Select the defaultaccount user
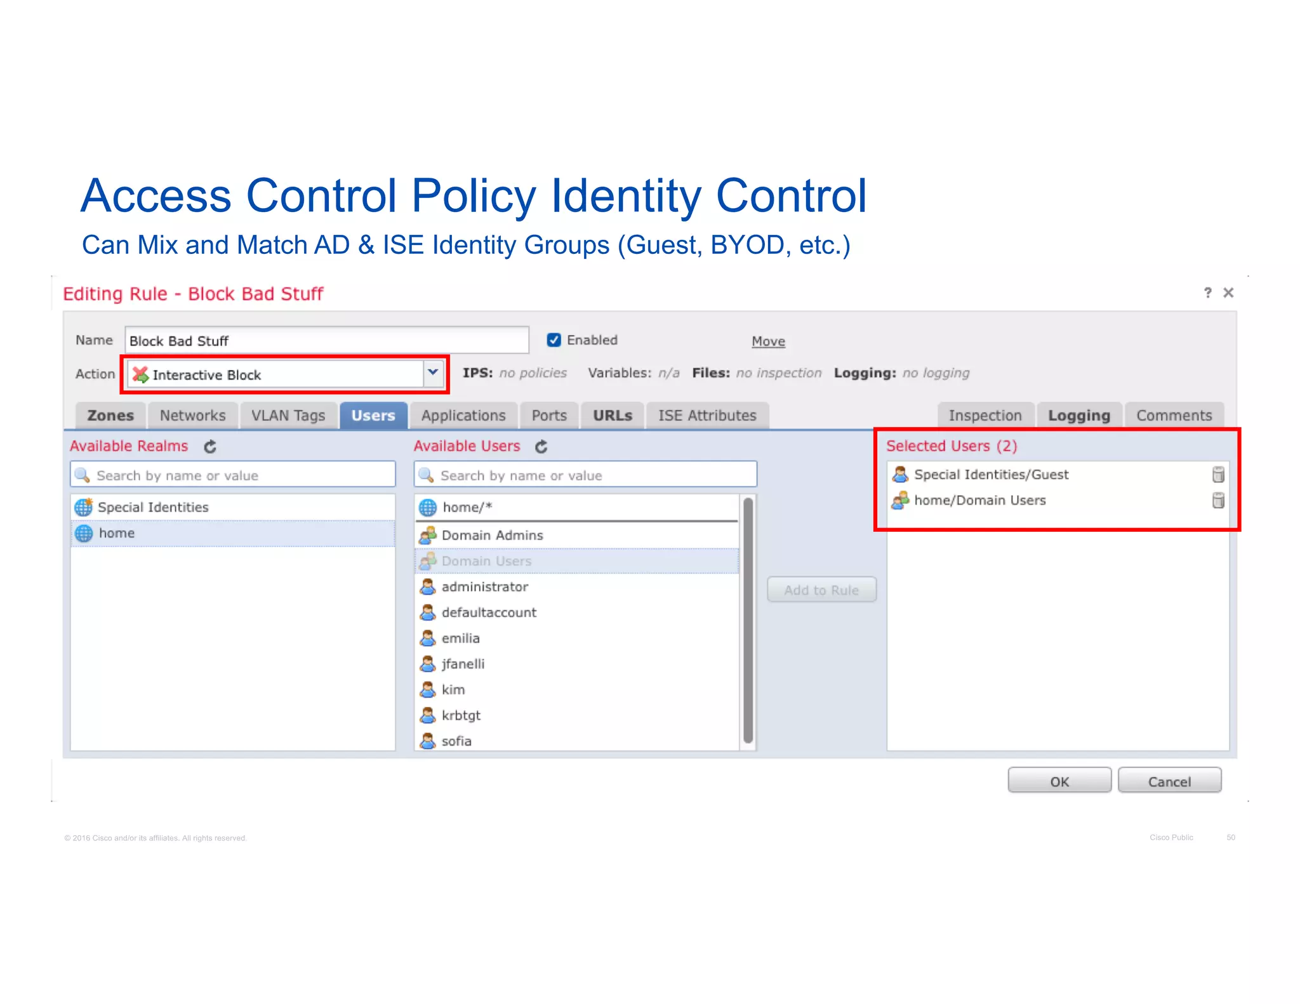The height and width of the screenshot is (1004, 1300). [577, 612]
